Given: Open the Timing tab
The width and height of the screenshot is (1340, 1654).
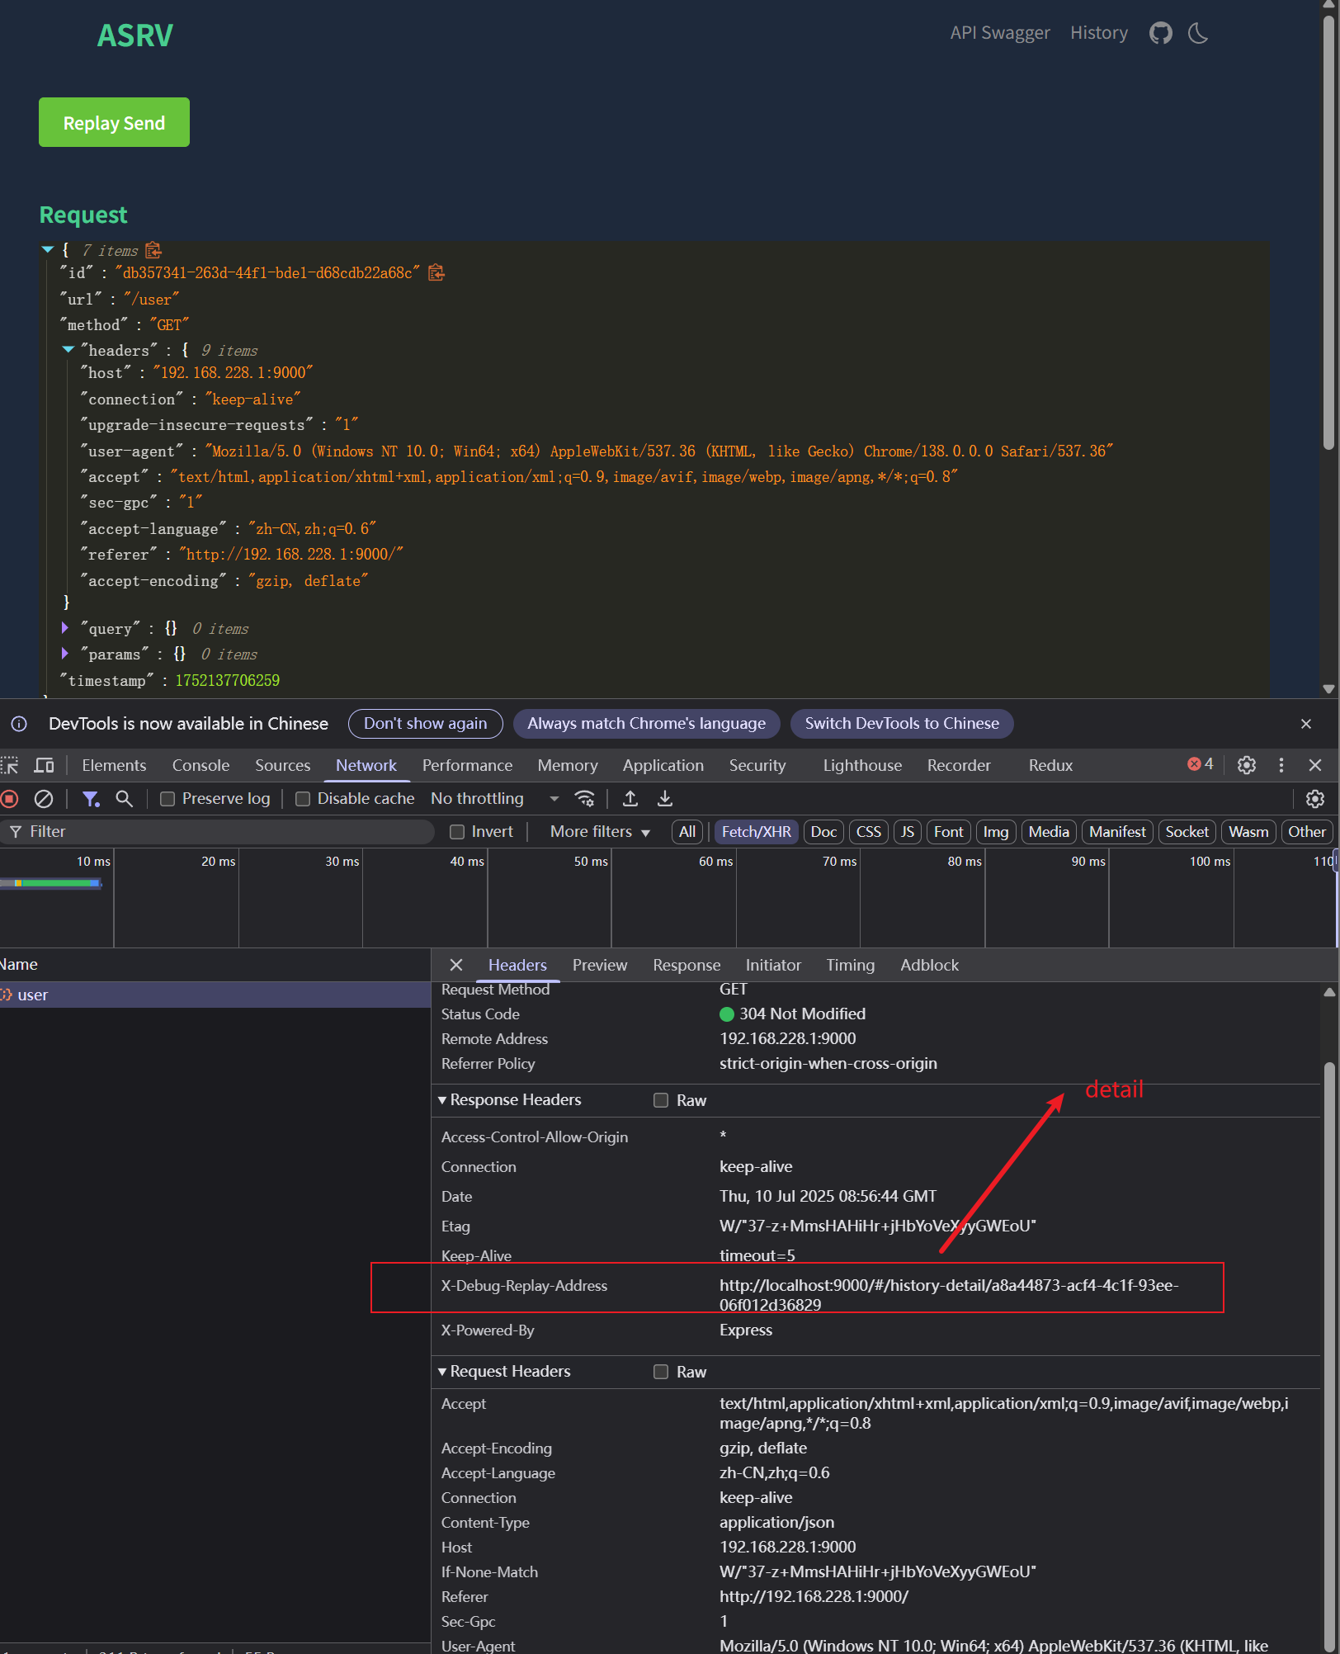Looking at the screenshot, I should coord(851,965).
